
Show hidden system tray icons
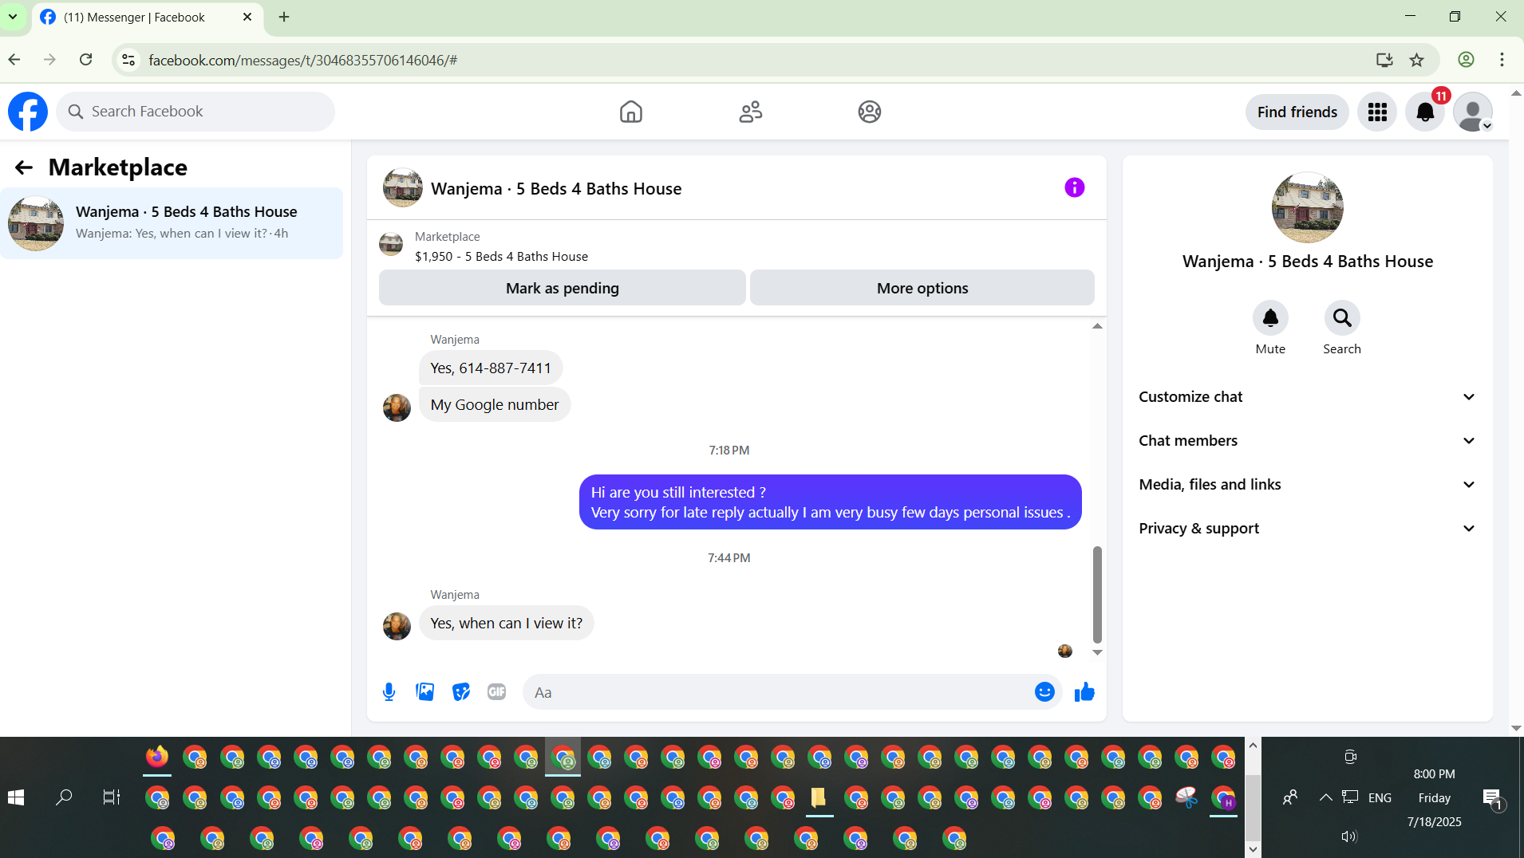(x=1325, y=797)
